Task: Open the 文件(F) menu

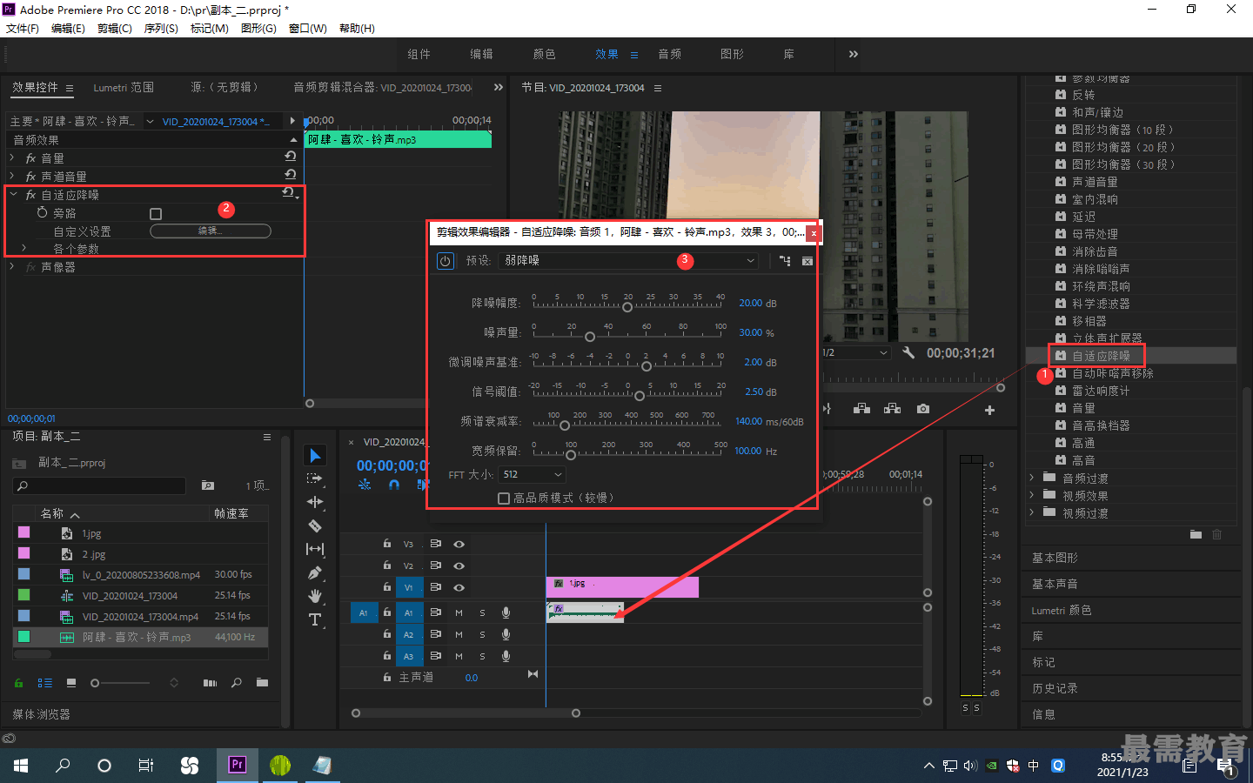Action: click(23, 29)
